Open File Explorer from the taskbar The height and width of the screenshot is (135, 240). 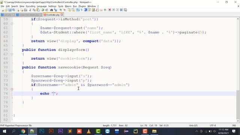[x=154, y=131]
